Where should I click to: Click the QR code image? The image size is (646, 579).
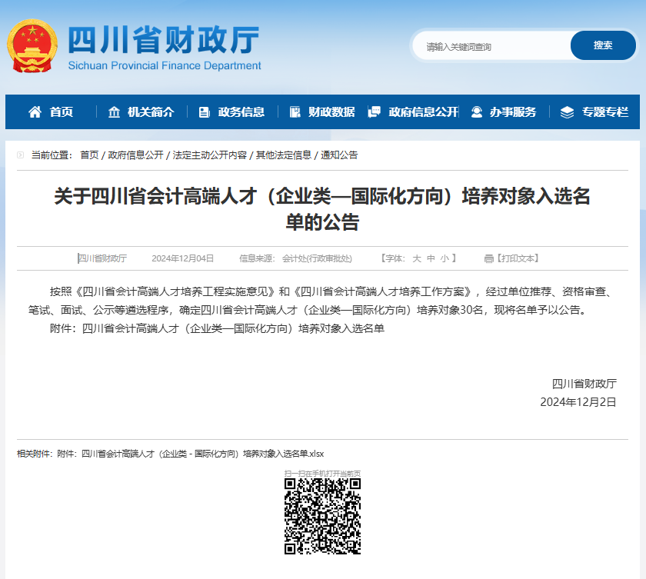(x=322, y=516)
